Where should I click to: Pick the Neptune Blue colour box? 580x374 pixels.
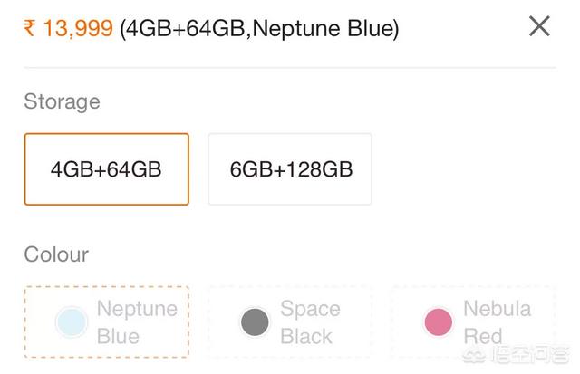pyautogui.click(x=106, y=321)
